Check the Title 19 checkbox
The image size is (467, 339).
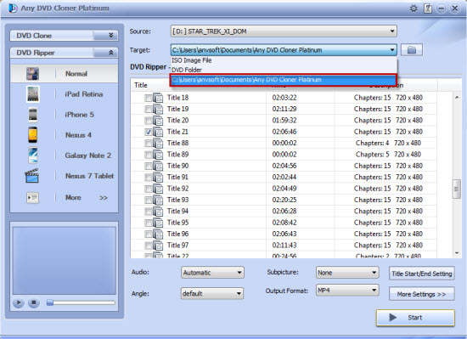pos(148,109)
